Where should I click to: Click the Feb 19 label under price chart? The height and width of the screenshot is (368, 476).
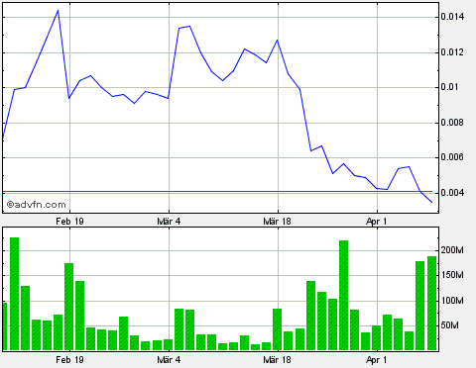click(x=69, y=221)
